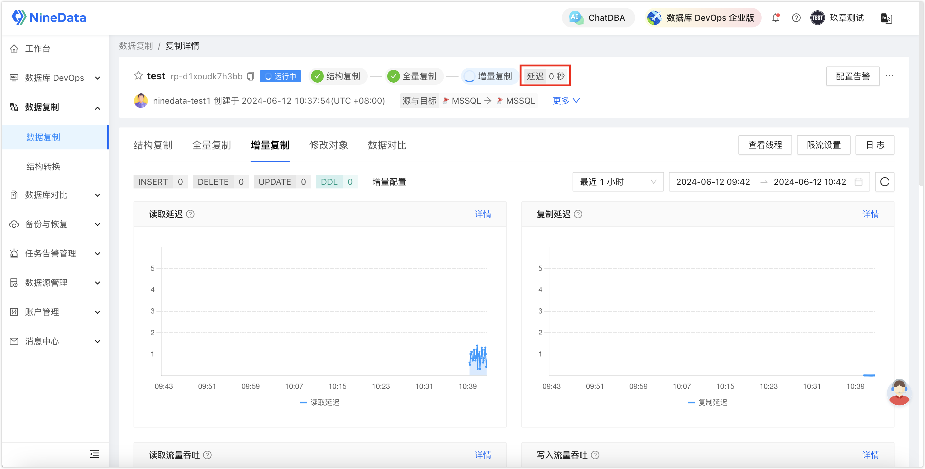925x469 pixels.
Task: Switch to the 结构复制 tab
Action: point(153,145)
